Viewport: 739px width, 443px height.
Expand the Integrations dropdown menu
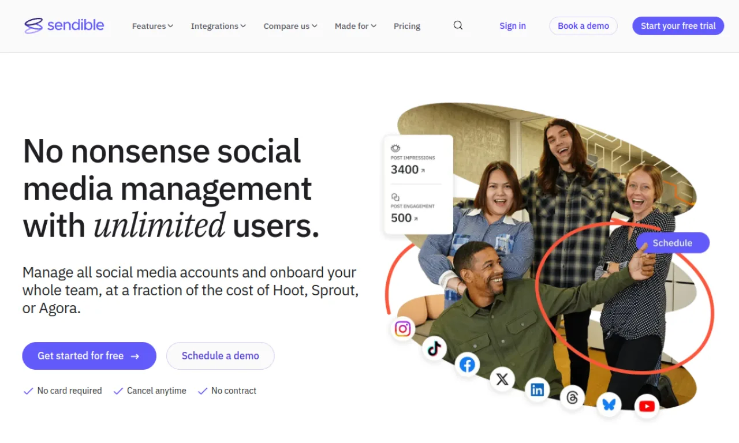[218, 26]
